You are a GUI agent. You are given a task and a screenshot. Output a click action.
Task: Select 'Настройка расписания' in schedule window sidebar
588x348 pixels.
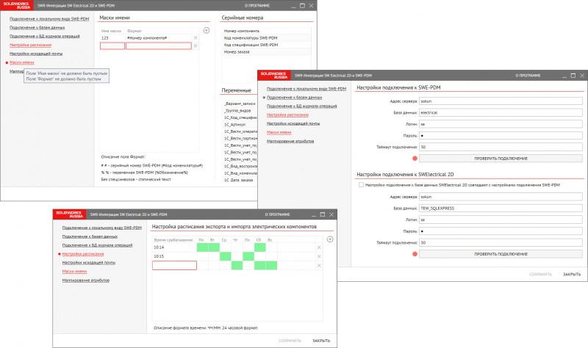[83, 254]
